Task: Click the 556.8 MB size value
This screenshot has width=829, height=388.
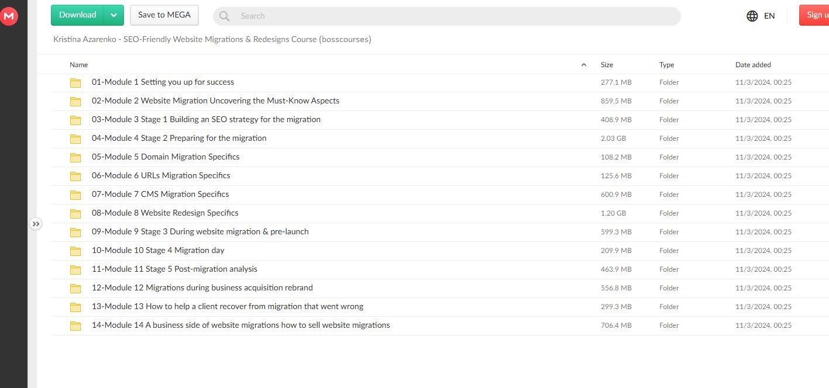Action: pyautogui.click(x=616, y=288)
